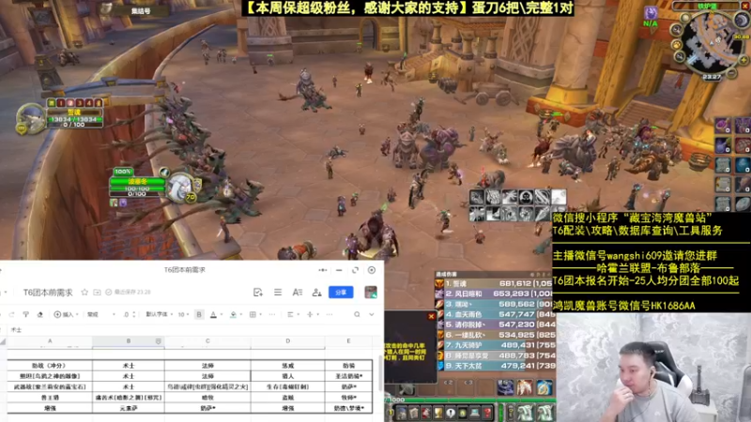Open the quest log exclamation icon
This screenshot has width=751, height=422.
click(451, 413)
